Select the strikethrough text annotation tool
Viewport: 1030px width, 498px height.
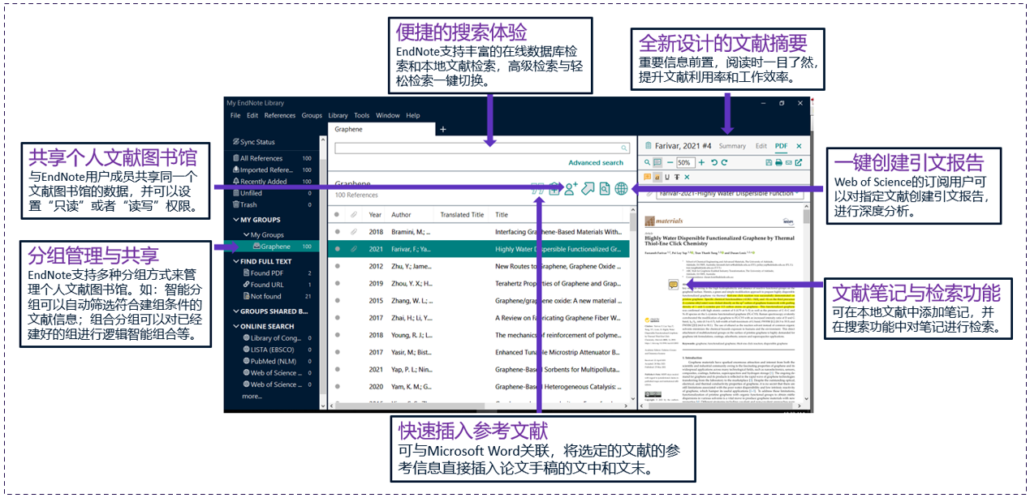click(676, 177)
